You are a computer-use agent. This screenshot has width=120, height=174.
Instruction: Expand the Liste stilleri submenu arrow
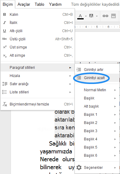[70, 92]
